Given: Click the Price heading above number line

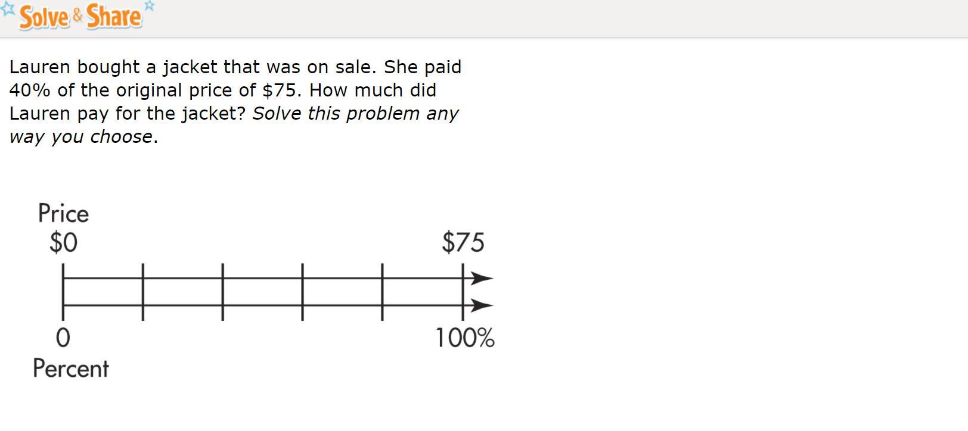Looking at the screenshot, I should point(63,214).
